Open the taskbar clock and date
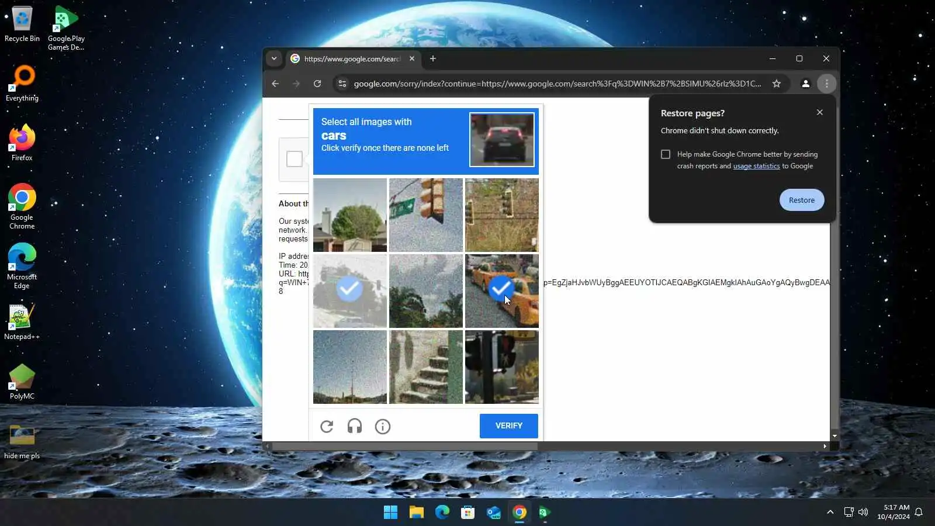Screen dimensions: 935x526 (894, 512)
